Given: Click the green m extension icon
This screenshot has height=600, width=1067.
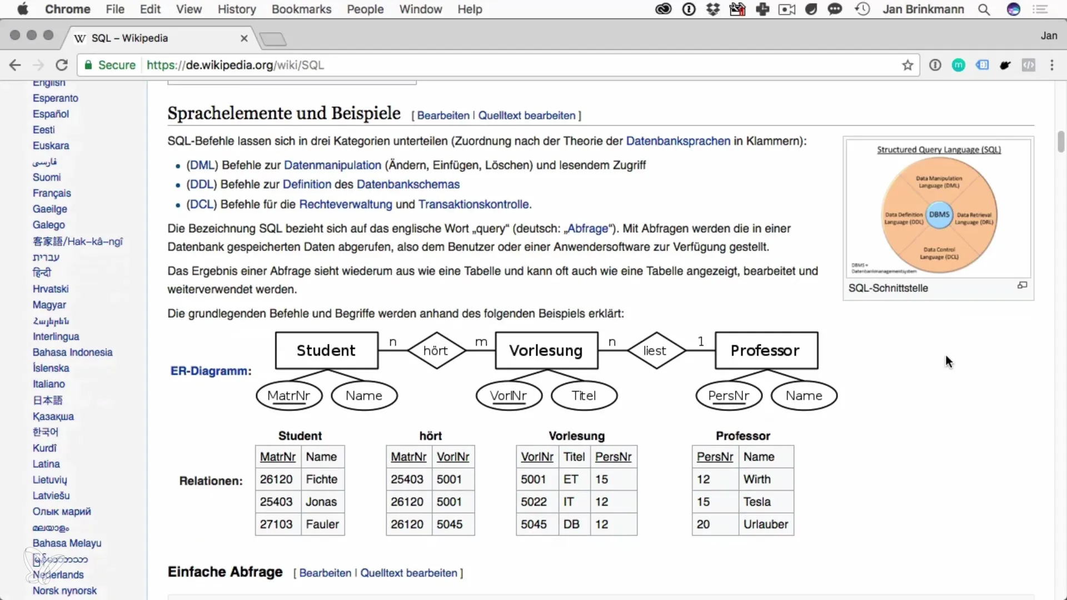Looking at the screenshot, I should [x=959, y=65].
